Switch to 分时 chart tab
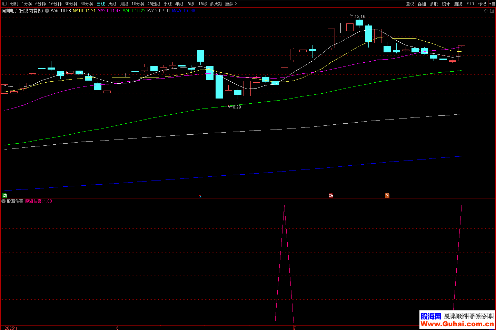The height and width of the screenshot is (330, 496). coord(14,4)
